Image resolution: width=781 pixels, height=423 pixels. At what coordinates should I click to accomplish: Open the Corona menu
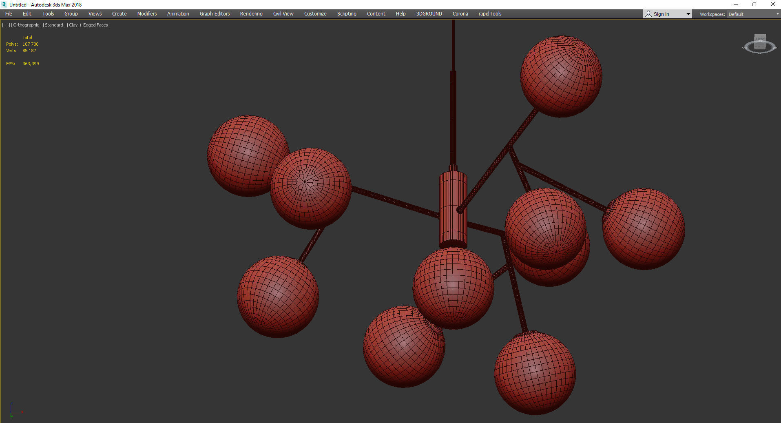[460, 14]
